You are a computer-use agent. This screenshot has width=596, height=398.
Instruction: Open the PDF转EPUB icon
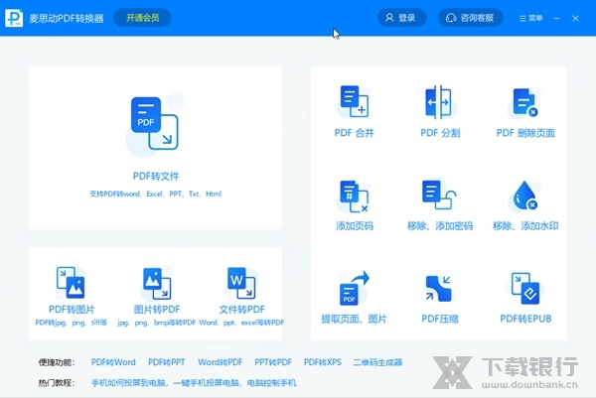(525, 288)
